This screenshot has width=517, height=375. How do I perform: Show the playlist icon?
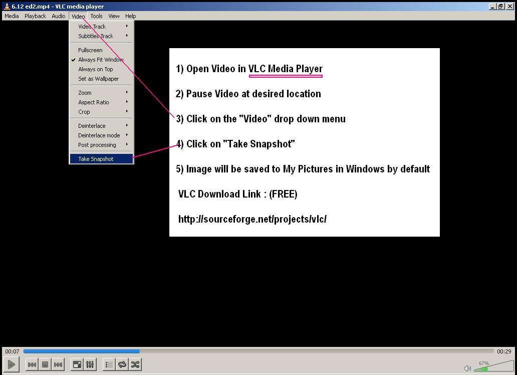[109, 364]
